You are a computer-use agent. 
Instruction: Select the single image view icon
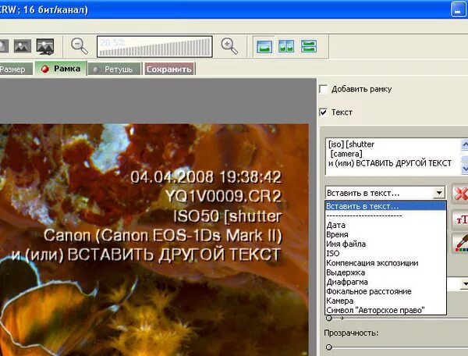point(264,47)
